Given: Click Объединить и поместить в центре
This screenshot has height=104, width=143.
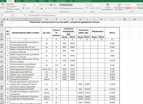Looking at the screenshot, I should (x=71, y=8).
